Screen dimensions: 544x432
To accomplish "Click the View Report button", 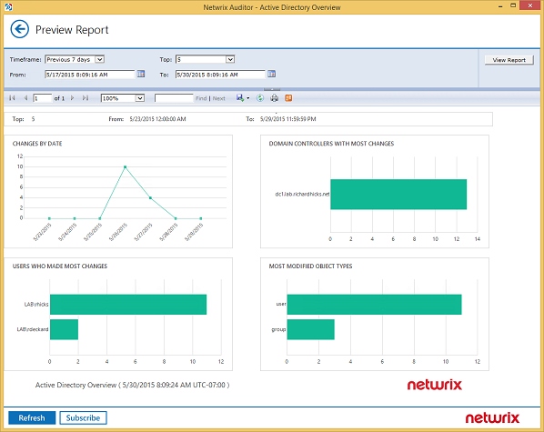I will point(509,60).
